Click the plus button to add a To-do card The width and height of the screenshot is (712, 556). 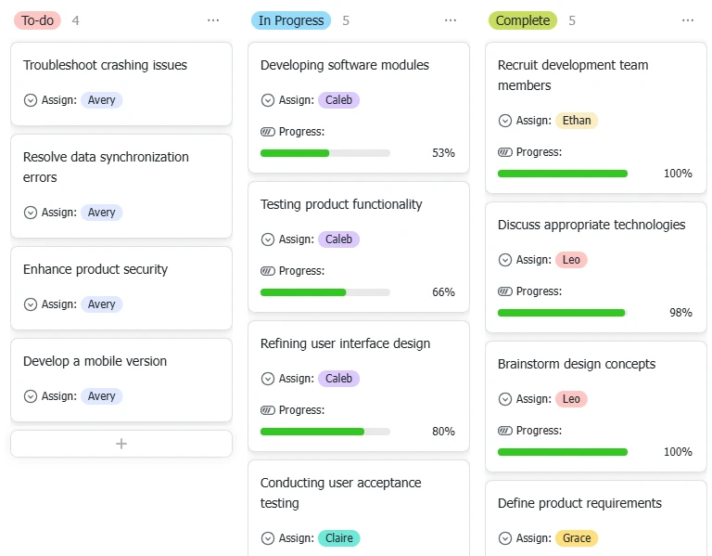click(121, 444)
